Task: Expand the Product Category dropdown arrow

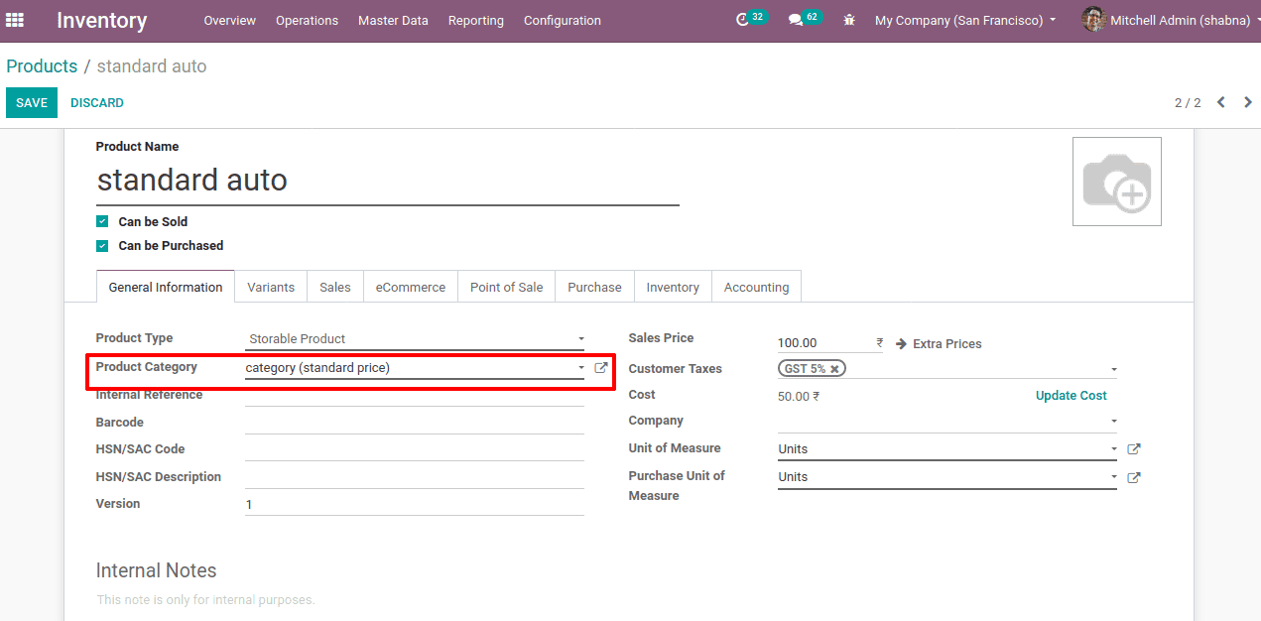Action: (x=581, y=368)
